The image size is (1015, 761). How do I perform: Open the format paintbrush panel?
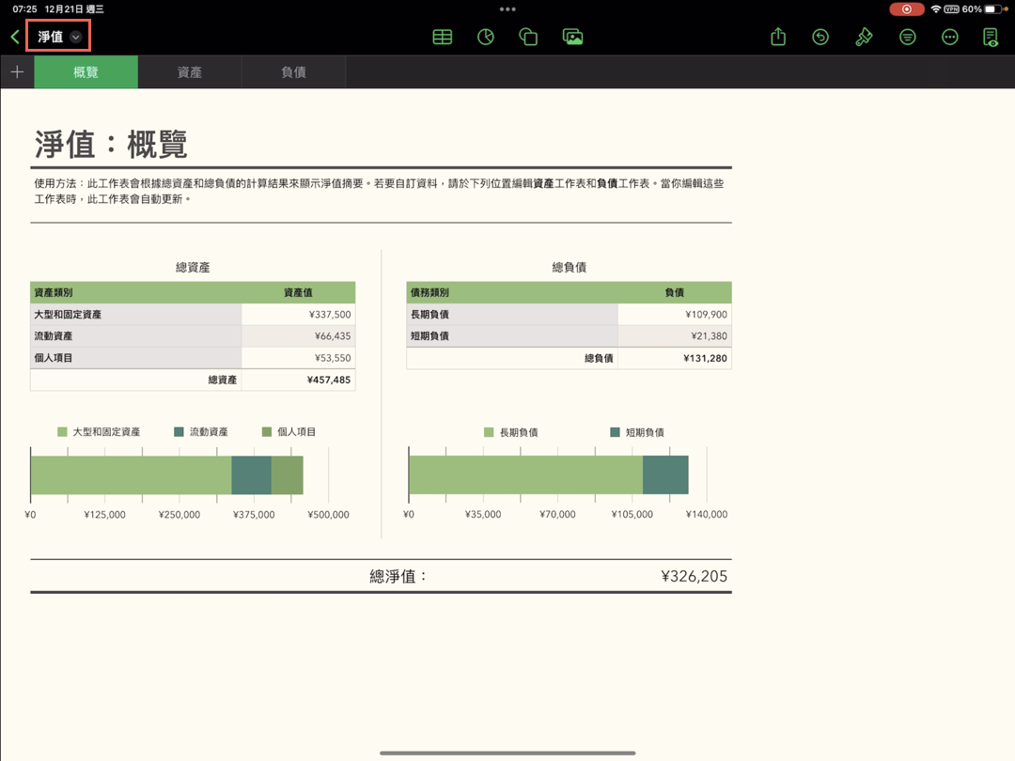tap(864, 37)
